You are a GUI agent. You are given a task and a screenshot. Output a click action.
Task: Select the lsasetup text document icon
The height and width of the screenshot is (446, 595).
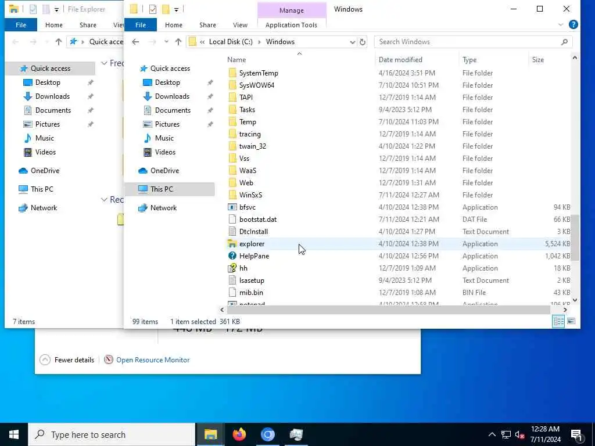point(232,280)
